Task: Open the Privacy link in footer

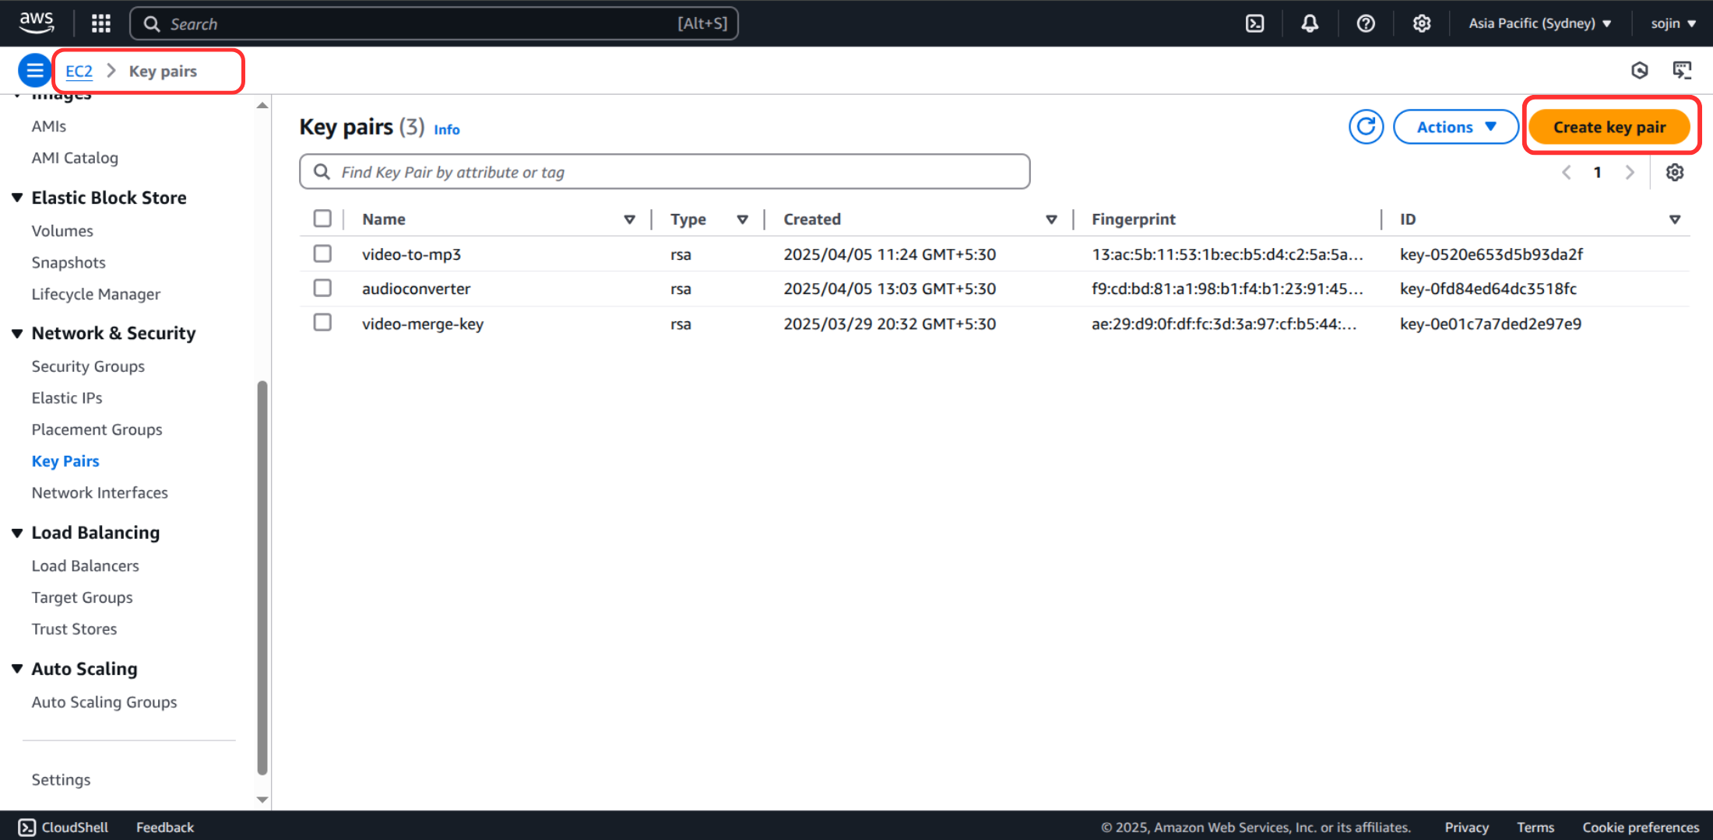Action: click(1467, 827)
